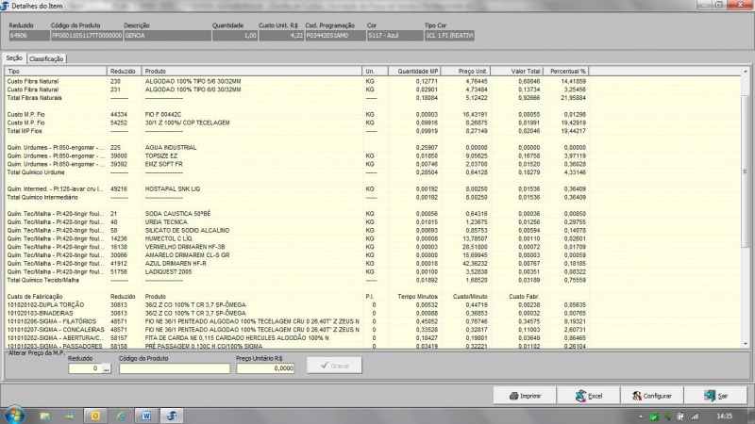Open Configurar settings
The height and width of the screenshot is (424, 755).
[651, 396]
